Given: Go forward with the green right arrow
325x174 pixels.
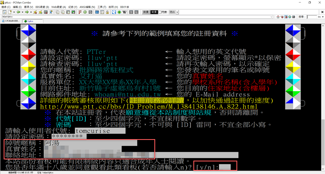Looking at the screenshot, I should click(27, 12).
